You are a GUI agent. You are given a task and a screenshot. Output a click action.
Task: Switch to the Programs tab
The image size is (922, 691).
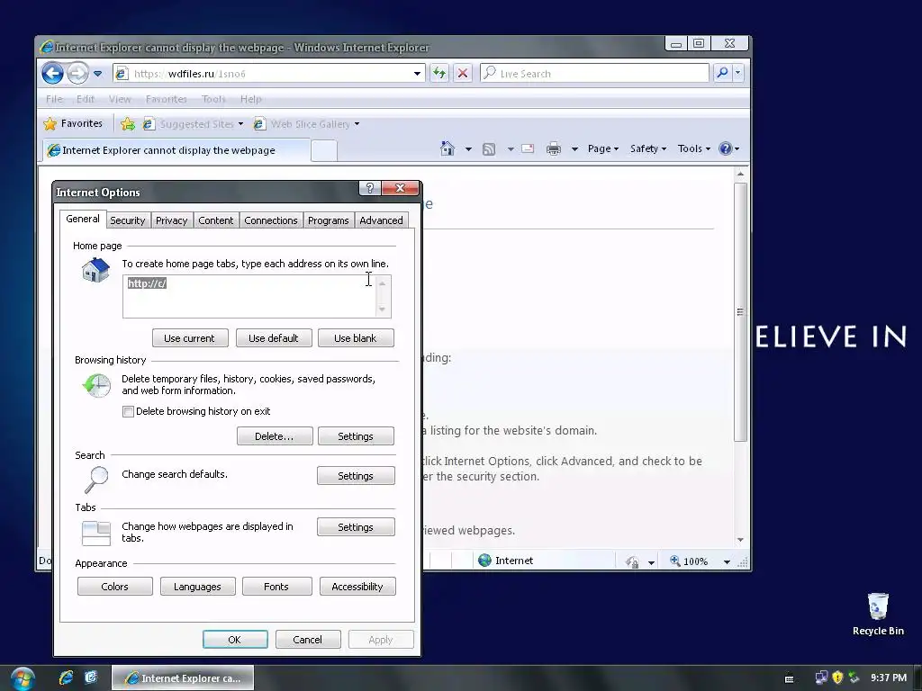328,220
